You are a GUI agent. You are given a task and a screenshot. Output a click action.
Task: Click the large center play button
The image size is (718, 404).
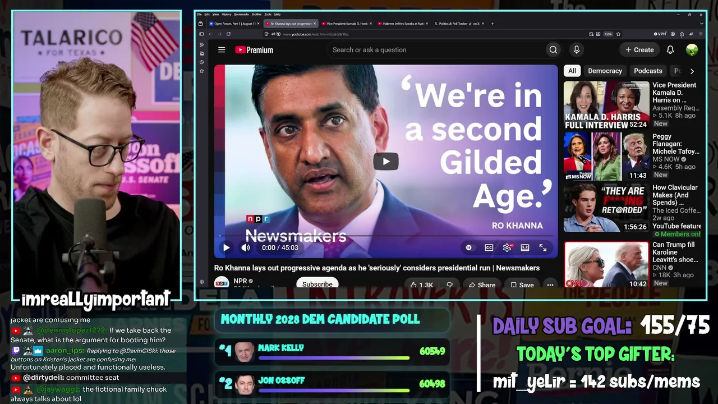(386, 162)
